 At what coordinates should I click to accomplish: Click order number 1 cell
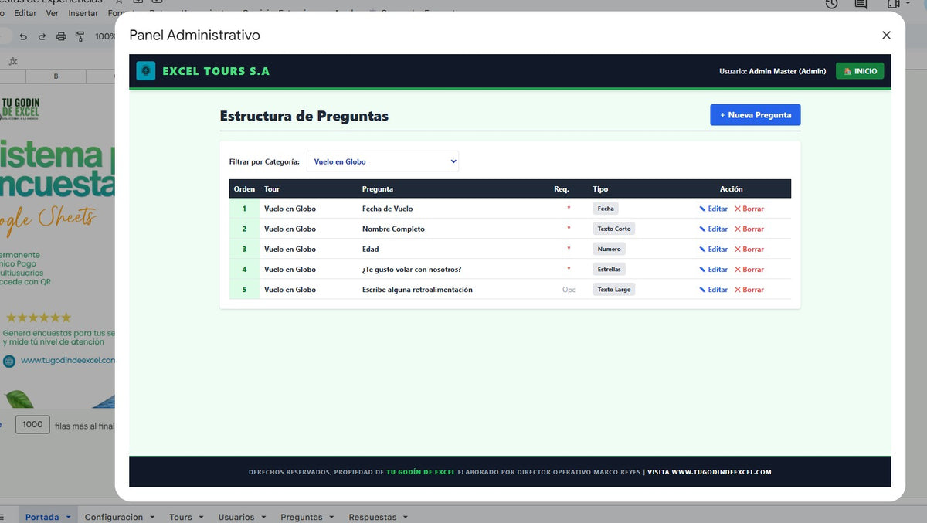244,209
